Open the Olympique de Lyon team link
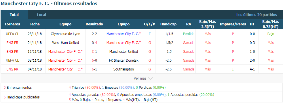Viewport: 283px width, 103px height. pos(66,34)
